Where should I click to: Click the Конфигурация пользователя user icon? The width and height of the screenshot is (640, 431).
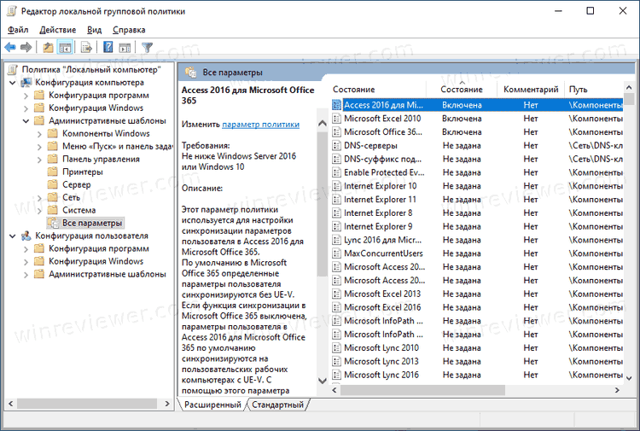pos(26,236)
